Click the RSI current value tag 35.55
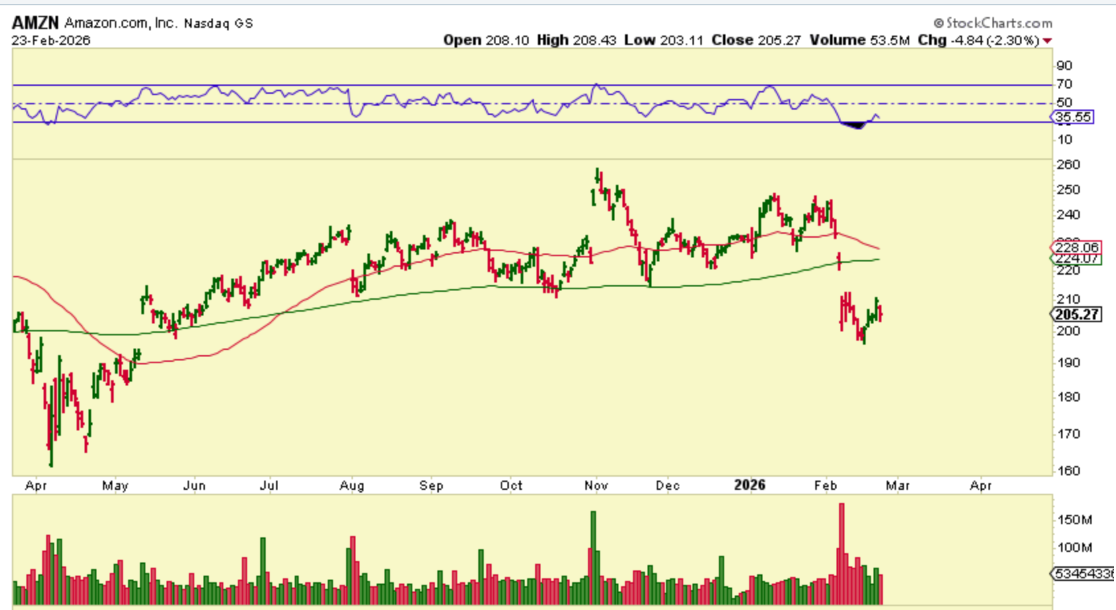 pos(1072,117)
